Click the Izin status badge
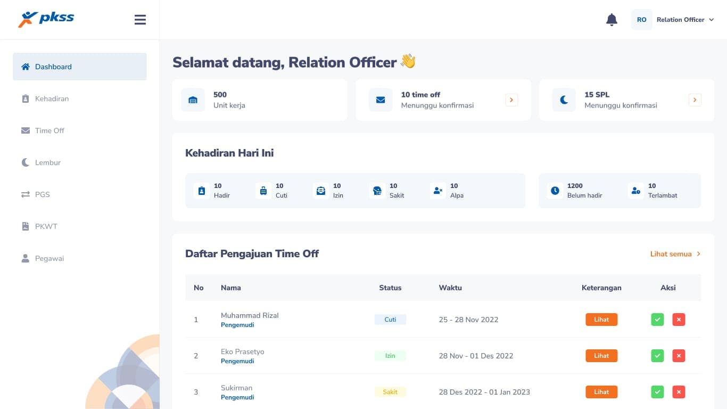 coord(390,356)
